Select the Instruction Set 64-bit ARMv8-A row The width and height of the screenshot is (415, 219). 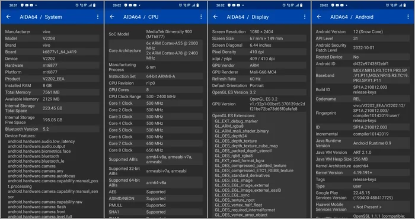tap(155, 76)
